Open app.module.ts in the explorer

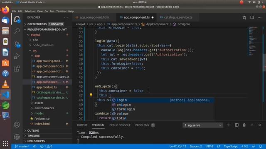[x=47, y=87]
